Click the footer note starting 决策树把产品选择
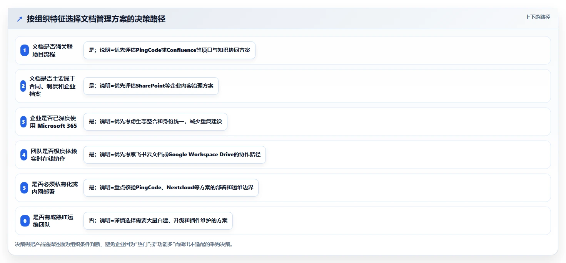 click(x=124, y=244)
